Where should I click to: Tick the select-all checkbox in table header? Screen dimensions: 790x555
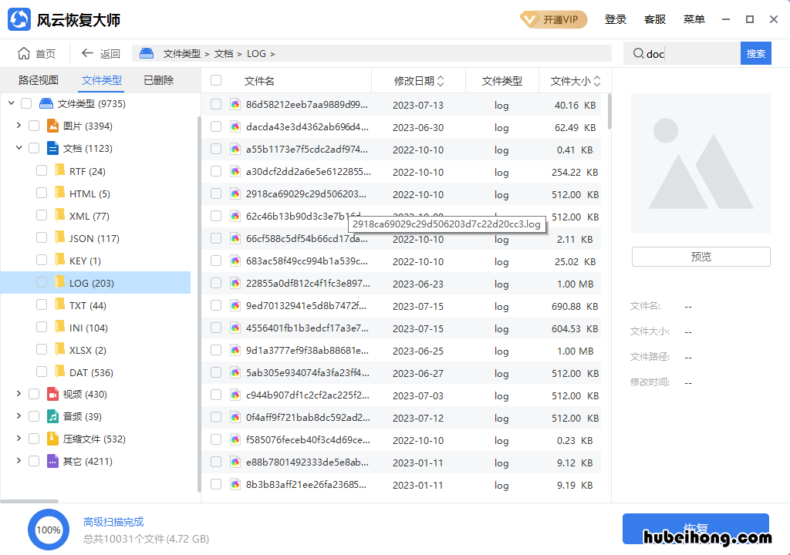[x=216, y=80]
